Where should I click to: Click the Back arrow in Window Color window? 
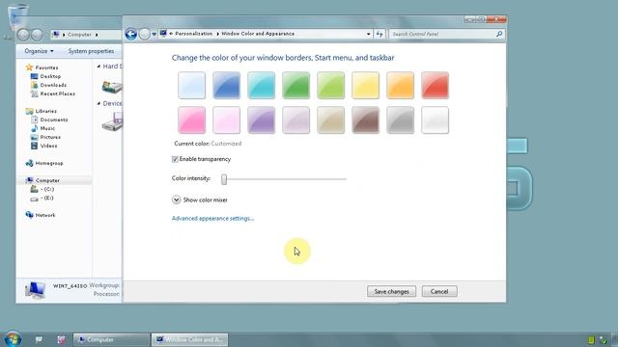pyautogui.click(x=131, y=35)
